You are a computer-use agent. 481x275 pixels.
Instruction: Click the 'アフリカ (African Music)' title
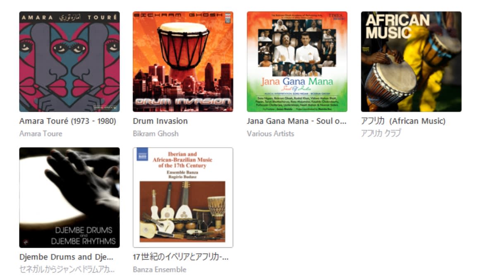[x=403, y=121]
